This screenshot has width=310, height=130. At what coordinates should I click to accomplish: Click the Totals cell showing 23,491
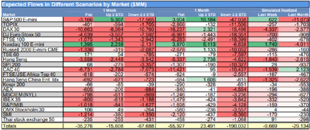tap(202, 126)
